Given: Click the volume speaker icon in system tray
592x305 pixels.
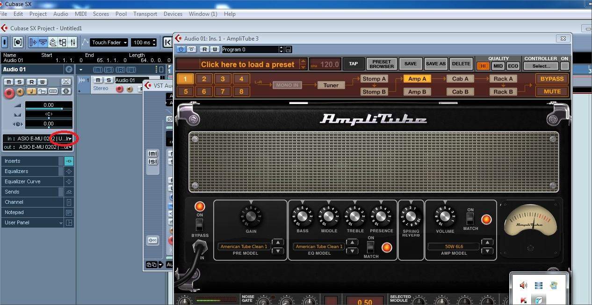Looking at the screenshot, I should [x=523, y=285].
